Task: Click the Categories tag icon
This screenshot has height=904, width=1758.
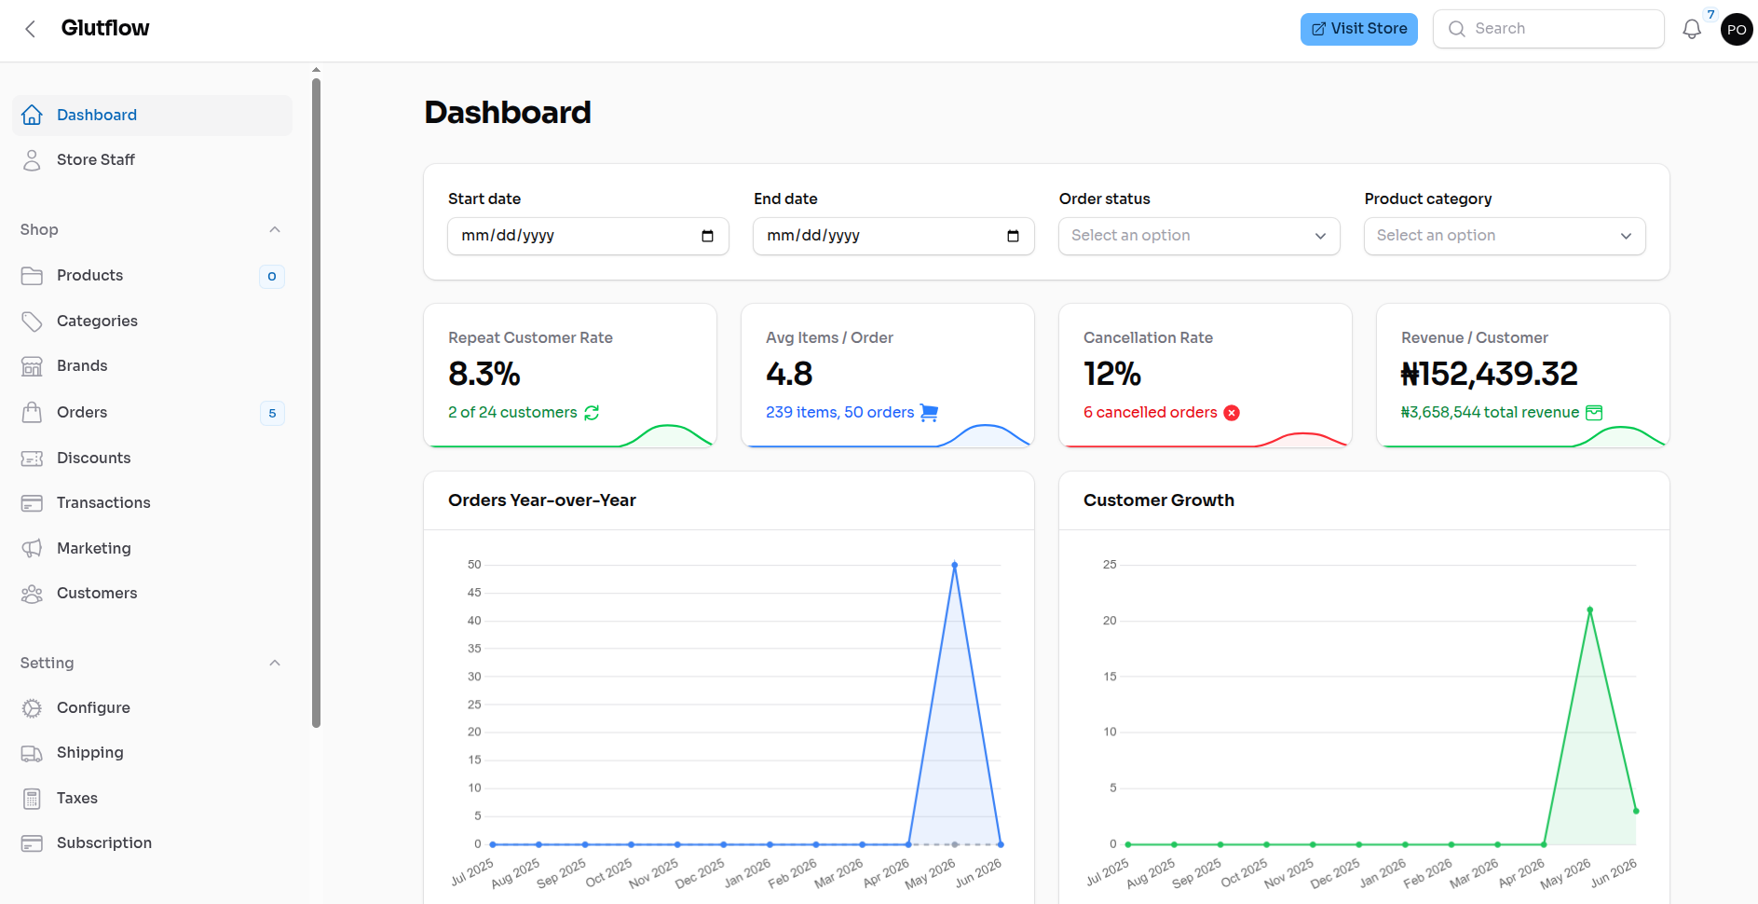Action: (32, 322)
